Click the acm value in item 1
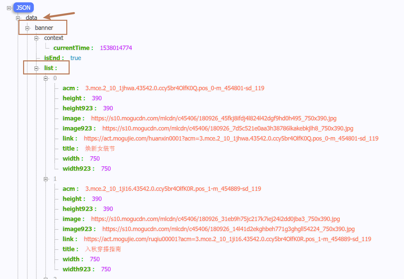404x279 pixels. [173, 189]
